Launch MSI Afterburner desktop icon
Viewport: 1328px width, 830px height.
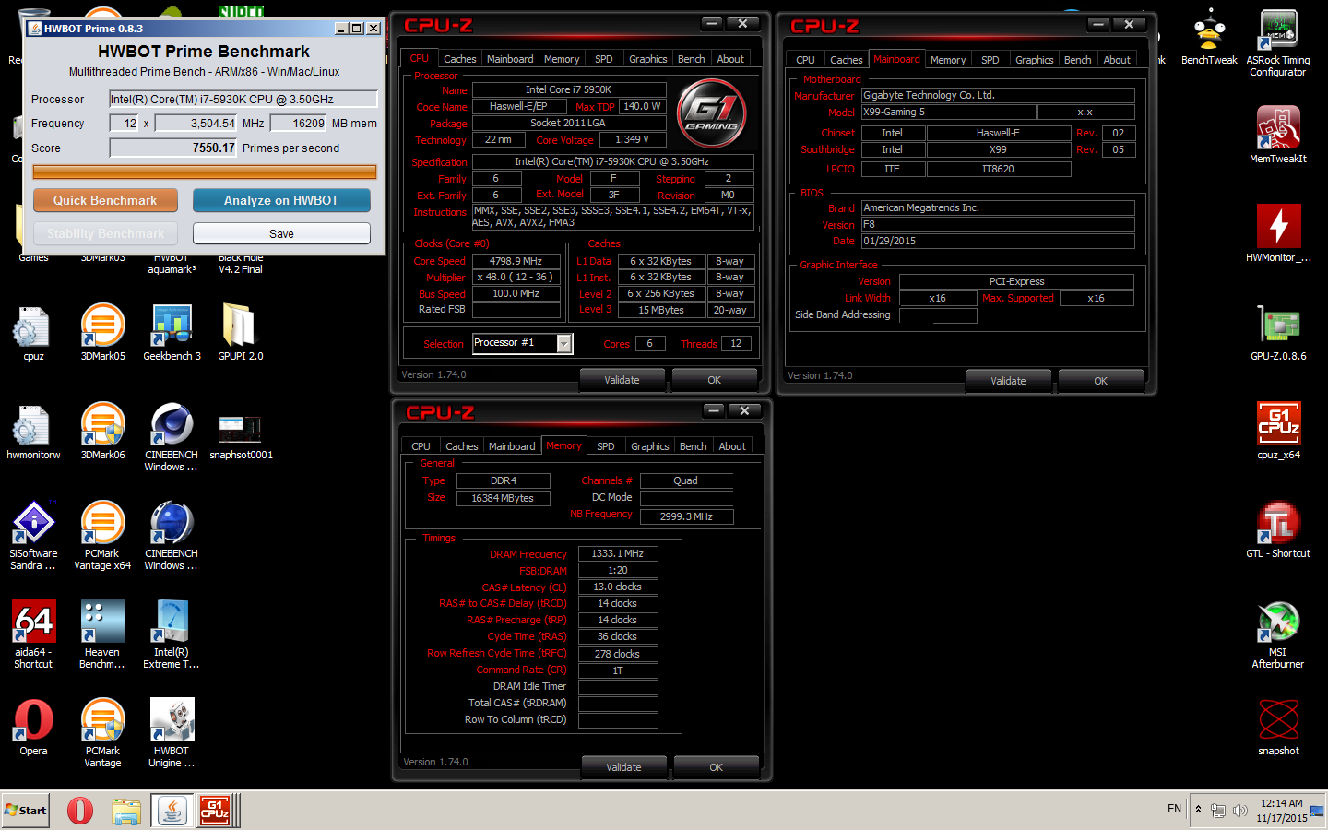(1278, 634)
